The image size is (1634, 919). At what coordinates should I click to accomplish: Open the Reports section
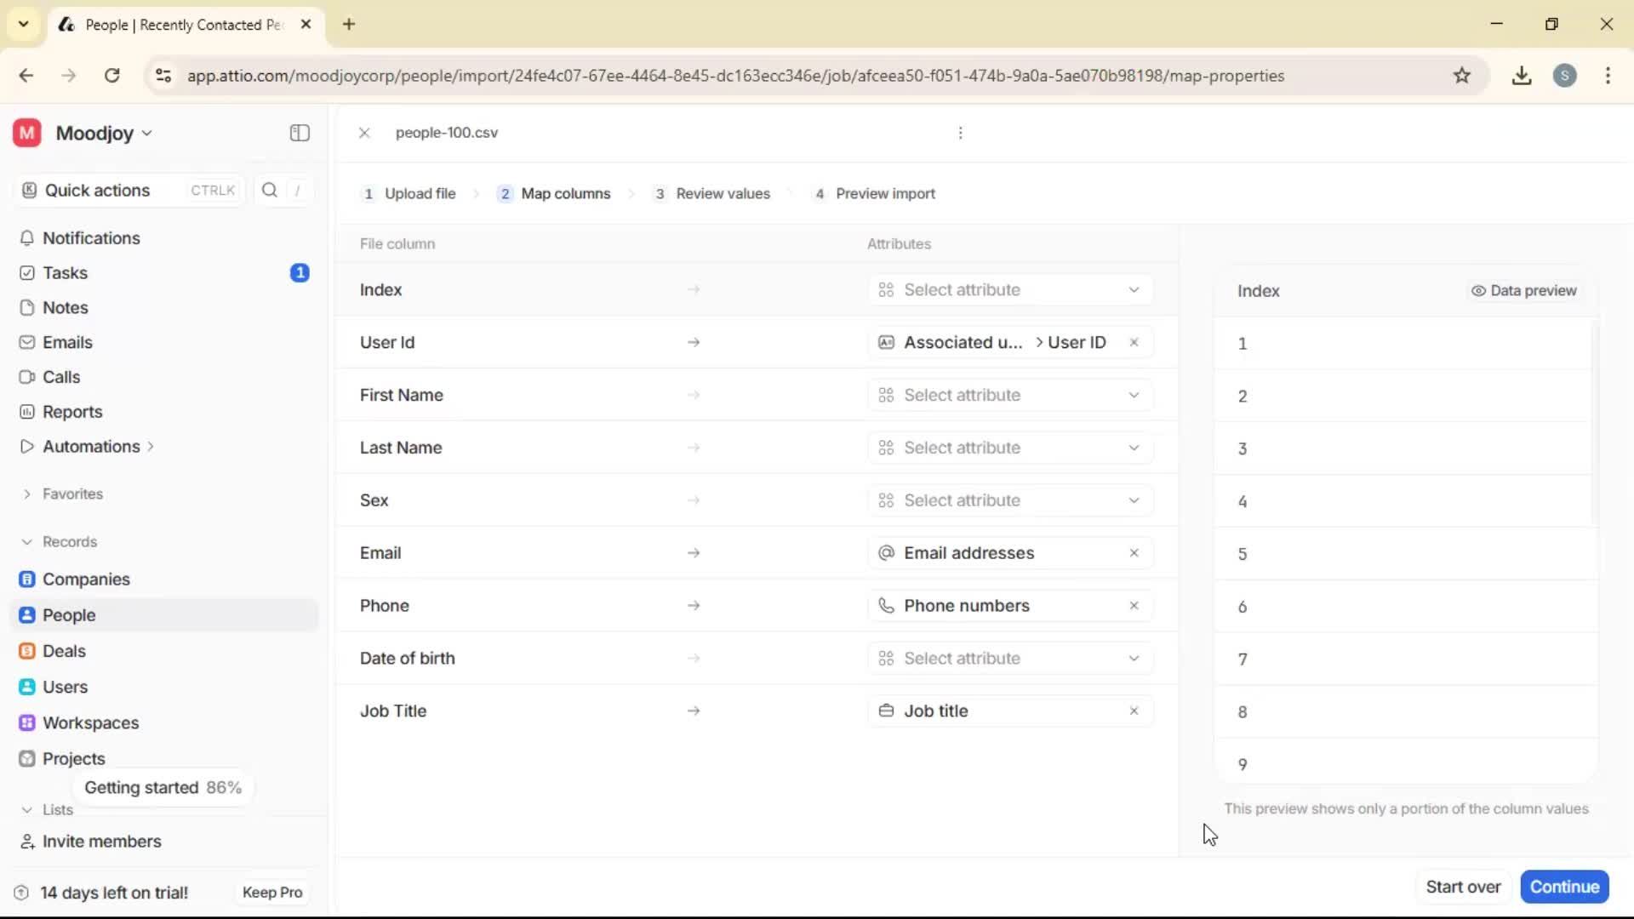[71, 412]
